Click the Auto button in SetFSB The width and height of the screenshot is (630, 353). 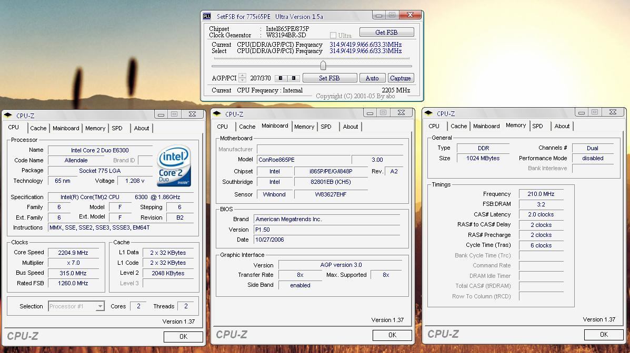[372, 78]
